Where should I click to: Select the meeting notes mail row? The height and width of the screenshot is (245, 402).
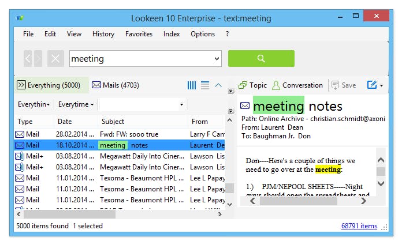(x=120, y=145)
